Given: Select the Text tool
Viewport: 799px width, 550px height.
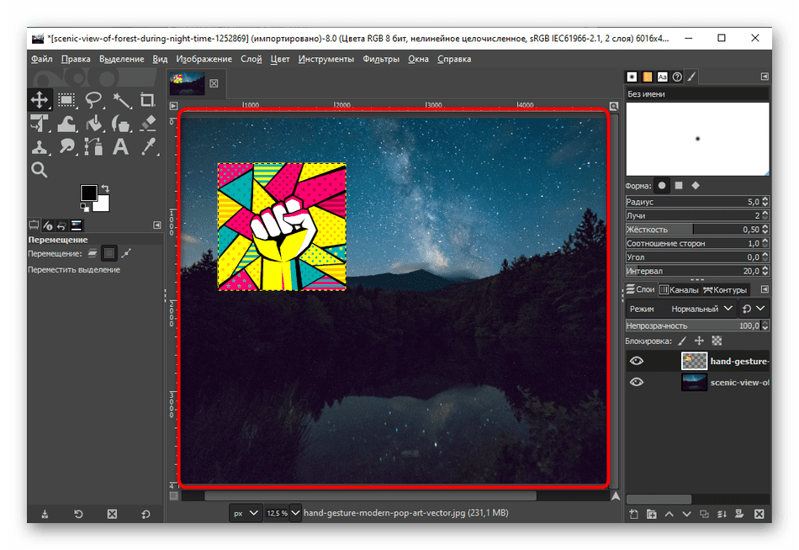Looking at the screenshot, I should pos(120,147).
